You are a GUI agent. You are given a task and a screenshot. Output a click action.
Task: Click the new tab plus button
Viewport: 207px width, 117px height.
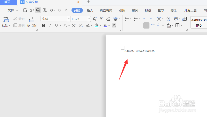click(x=88, y=2)
